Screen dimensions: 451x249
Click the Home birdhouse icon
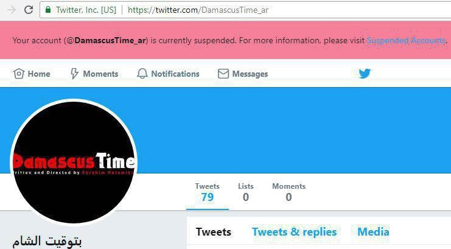pyautogui.click(x=19, y=74)
